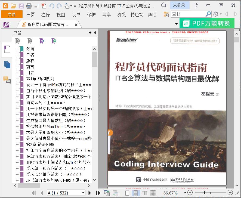Switch to the 帮助 tab
This screenshot has height=198, width=241.
[x=152, y=15]
